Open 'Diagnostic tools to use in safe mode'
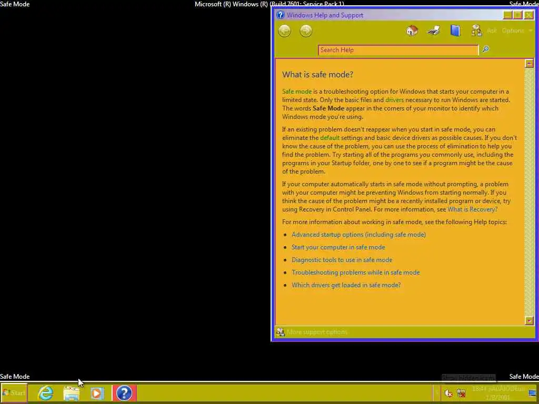Viewport: 539px width, 404px height. pyautogui.click(x=342, y=260)
